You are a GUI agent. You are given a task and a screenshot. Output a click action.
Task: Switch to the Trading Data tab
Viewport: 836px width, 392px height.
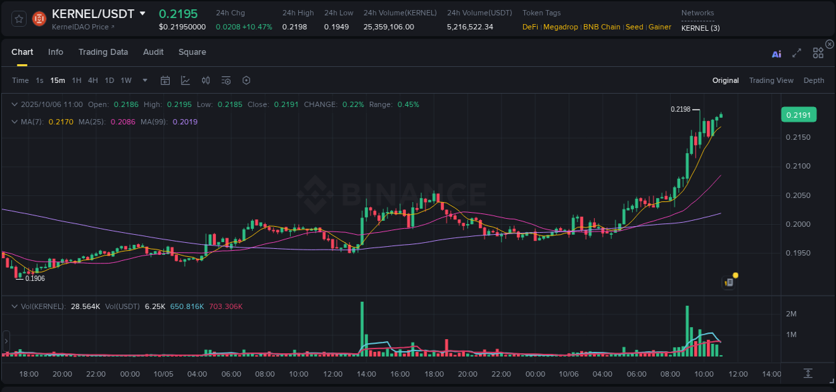(x=103, y=52)
